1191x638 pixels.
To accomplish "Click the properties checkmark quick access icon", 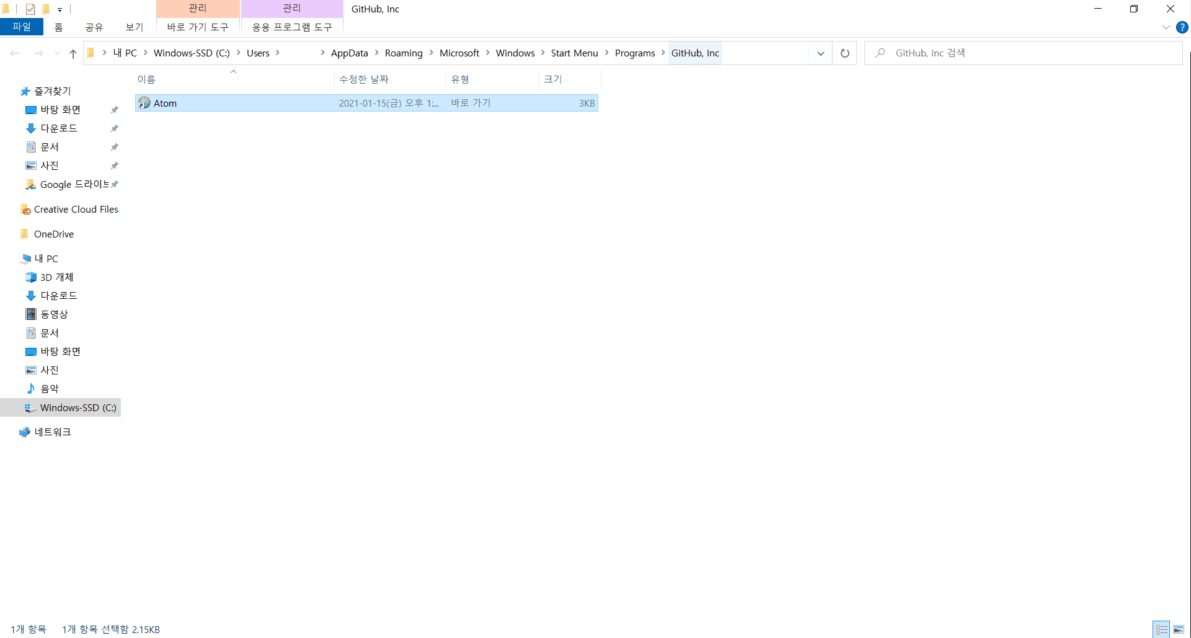I will point(30,9).
